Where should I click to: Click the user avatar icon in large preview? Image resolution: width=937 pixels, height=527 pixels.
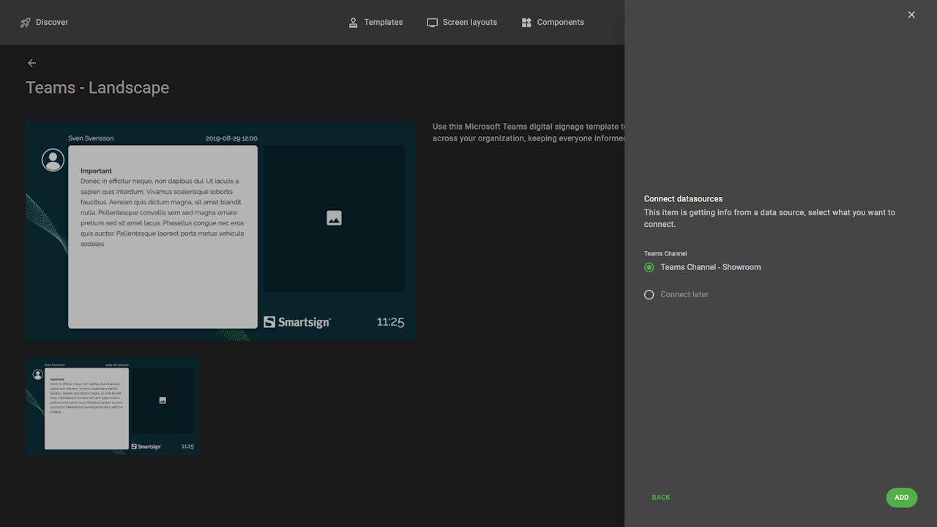point(53,160)
